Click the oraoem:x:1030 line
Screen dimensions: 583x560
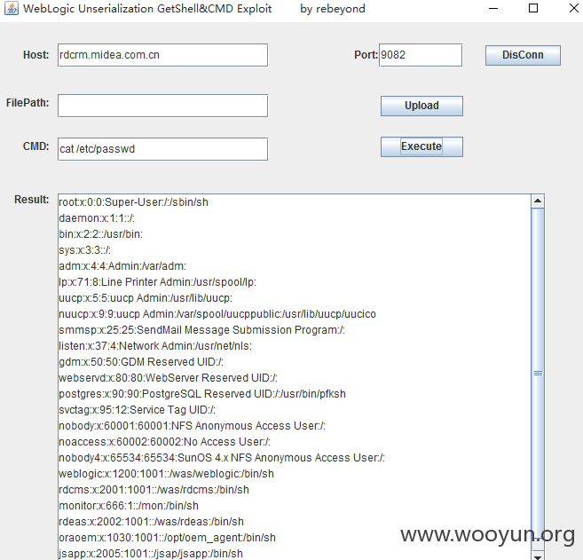click(168, 538)
